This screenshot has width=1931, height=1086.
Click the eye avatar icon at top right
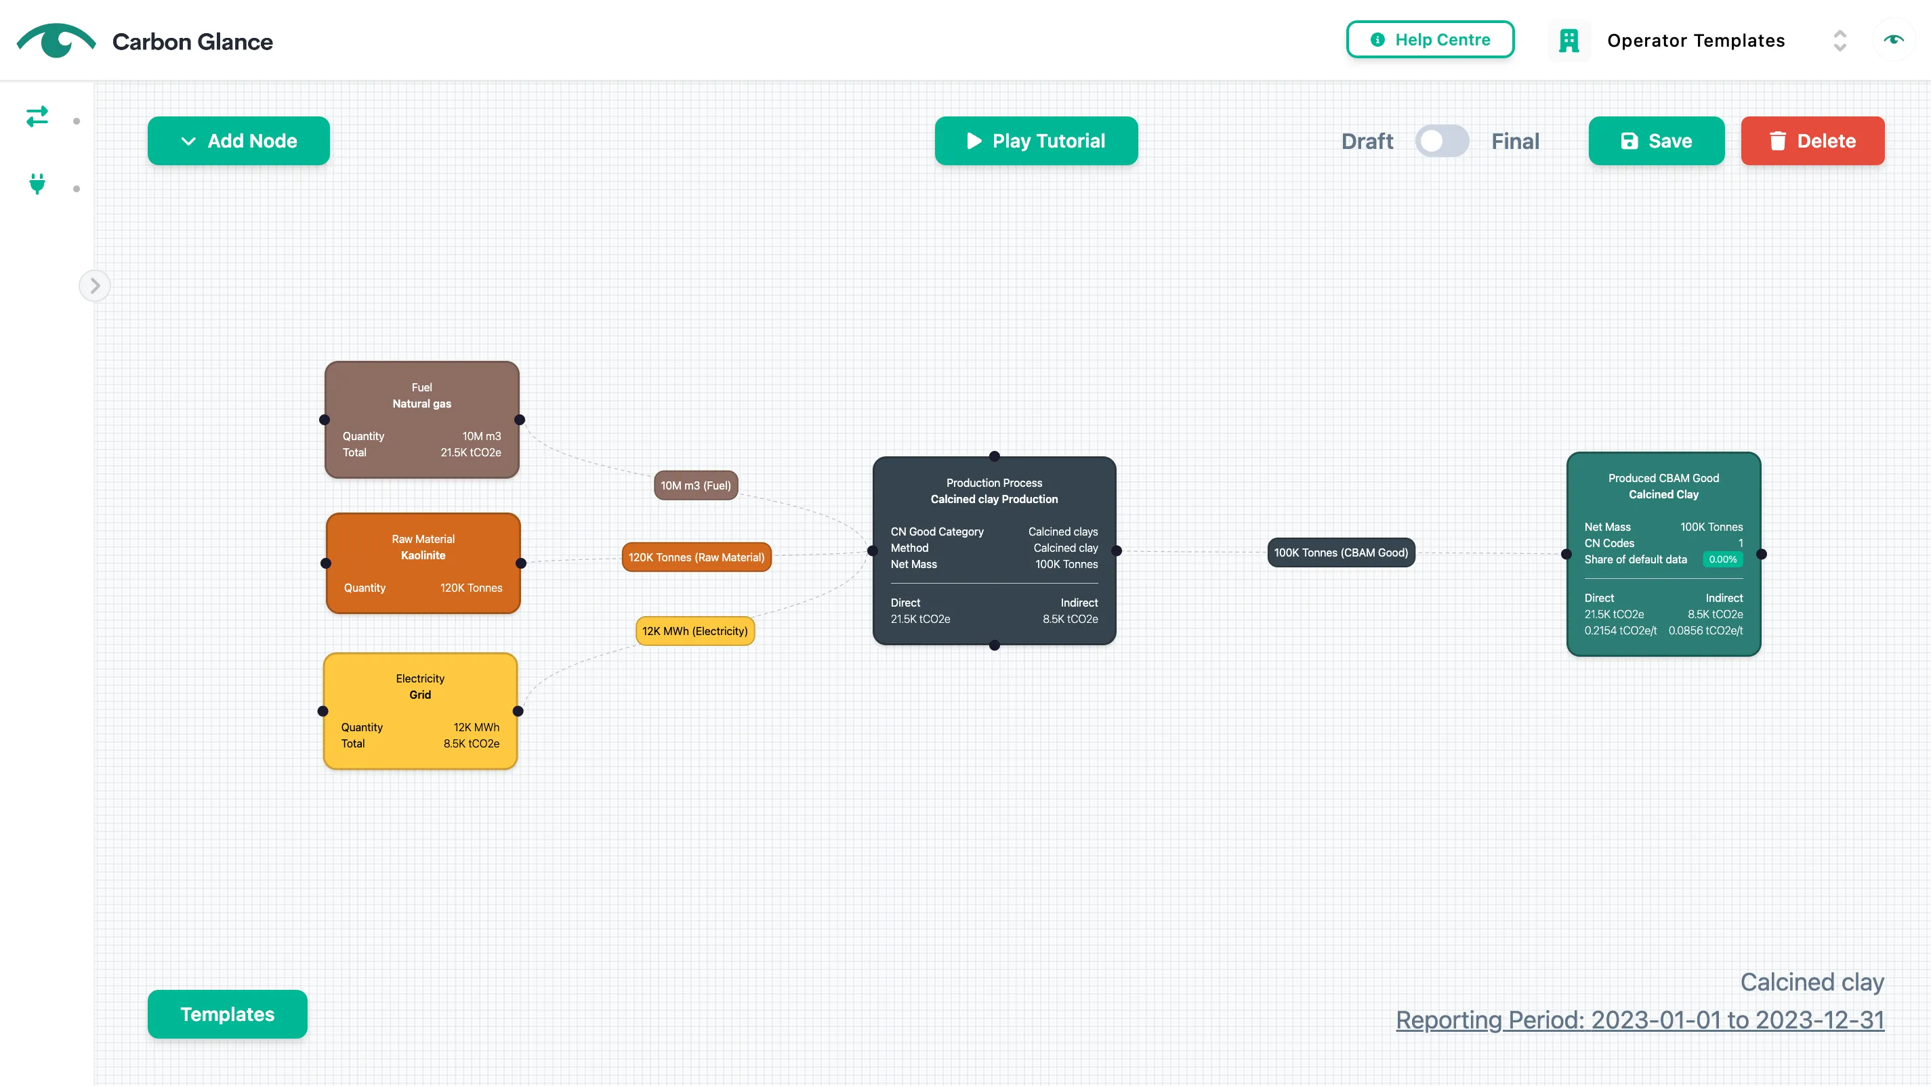[1894, 40]
